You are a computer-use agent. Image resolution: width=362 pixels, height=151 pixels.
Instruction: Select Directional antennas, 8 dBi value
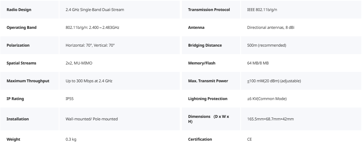point(271,27)
